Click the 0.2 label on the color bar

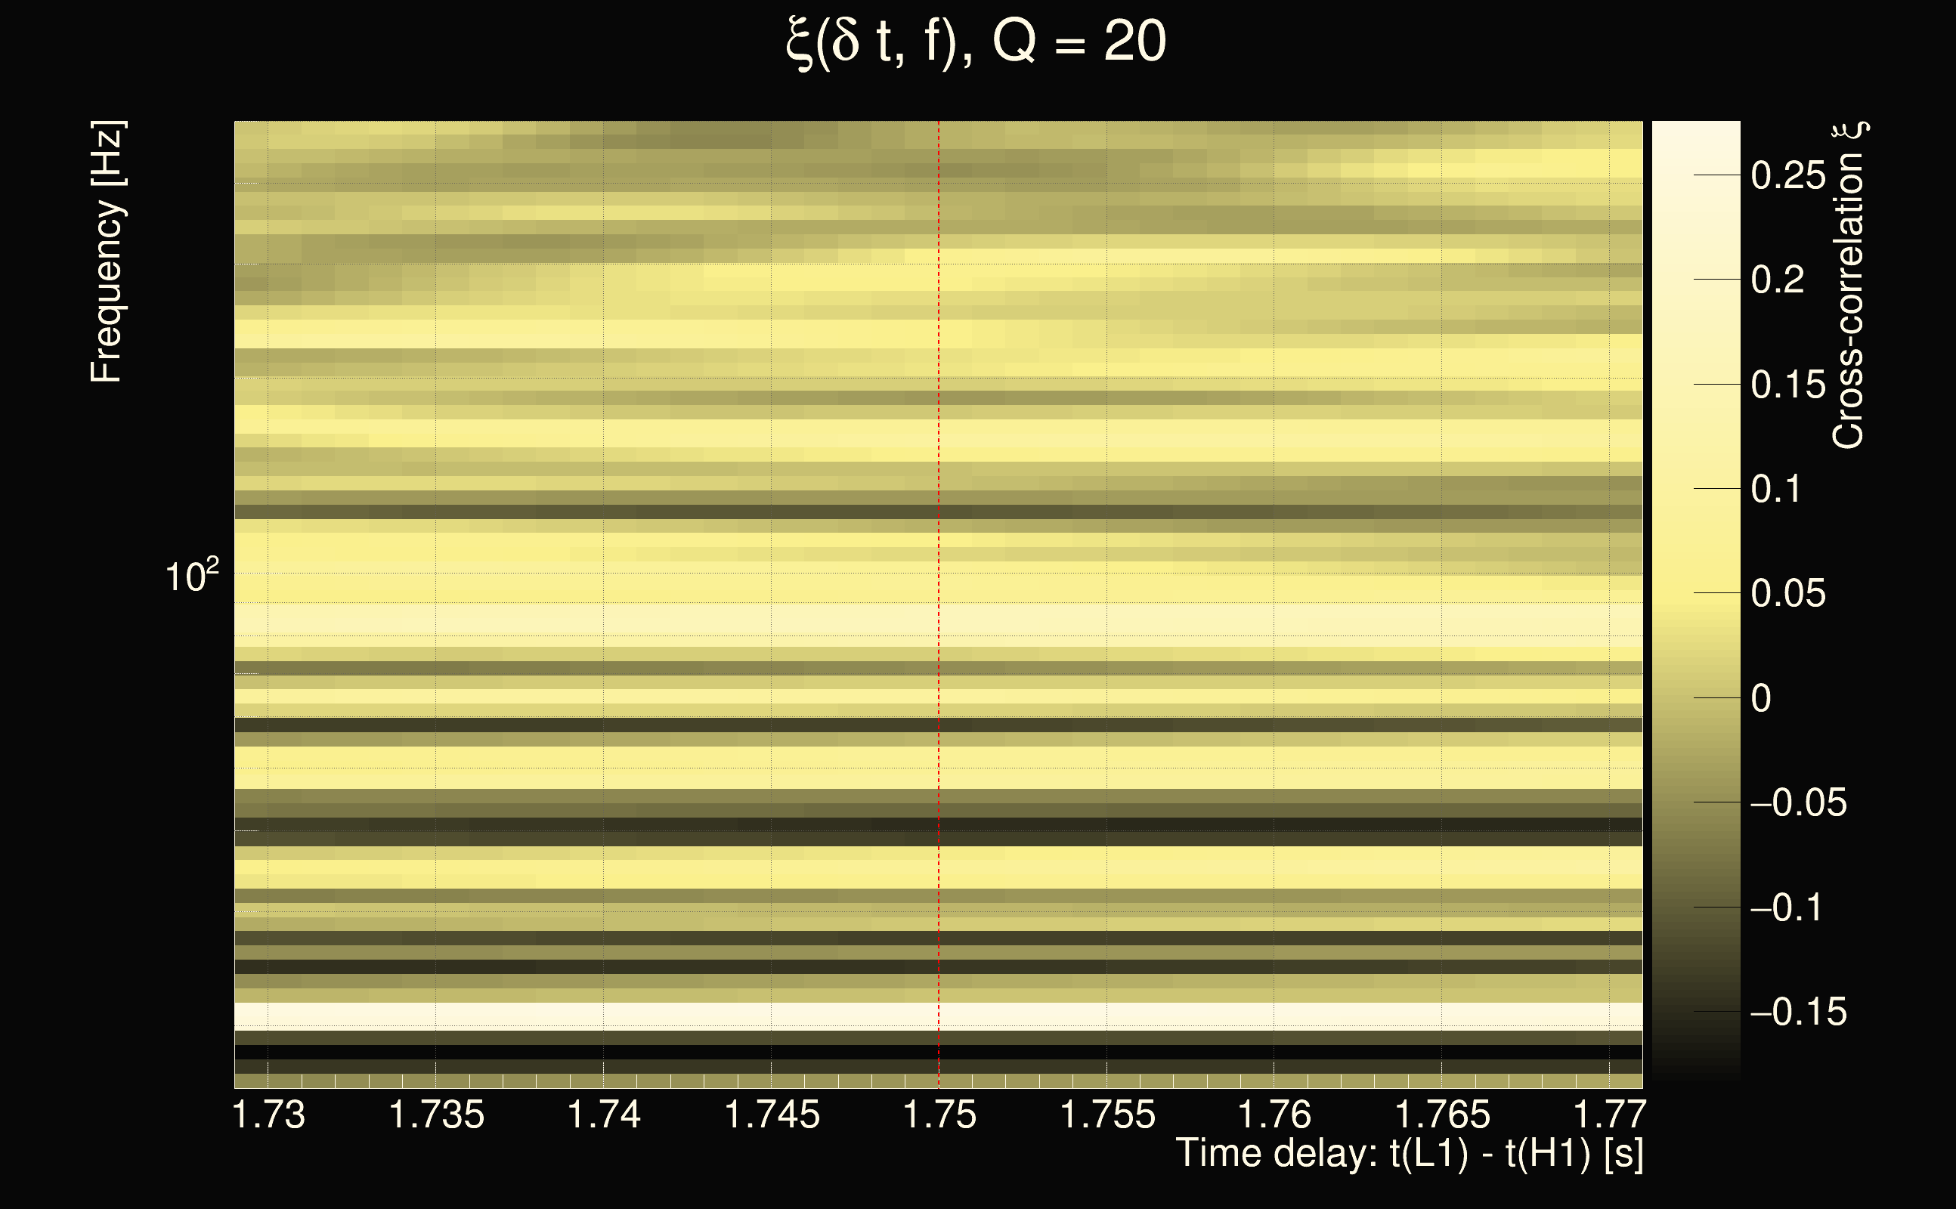tap(1777, 280)
